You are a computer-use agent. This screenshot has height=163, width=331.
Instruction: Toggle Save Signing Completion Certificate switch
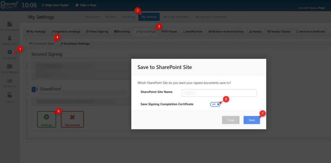coord(215,104)
